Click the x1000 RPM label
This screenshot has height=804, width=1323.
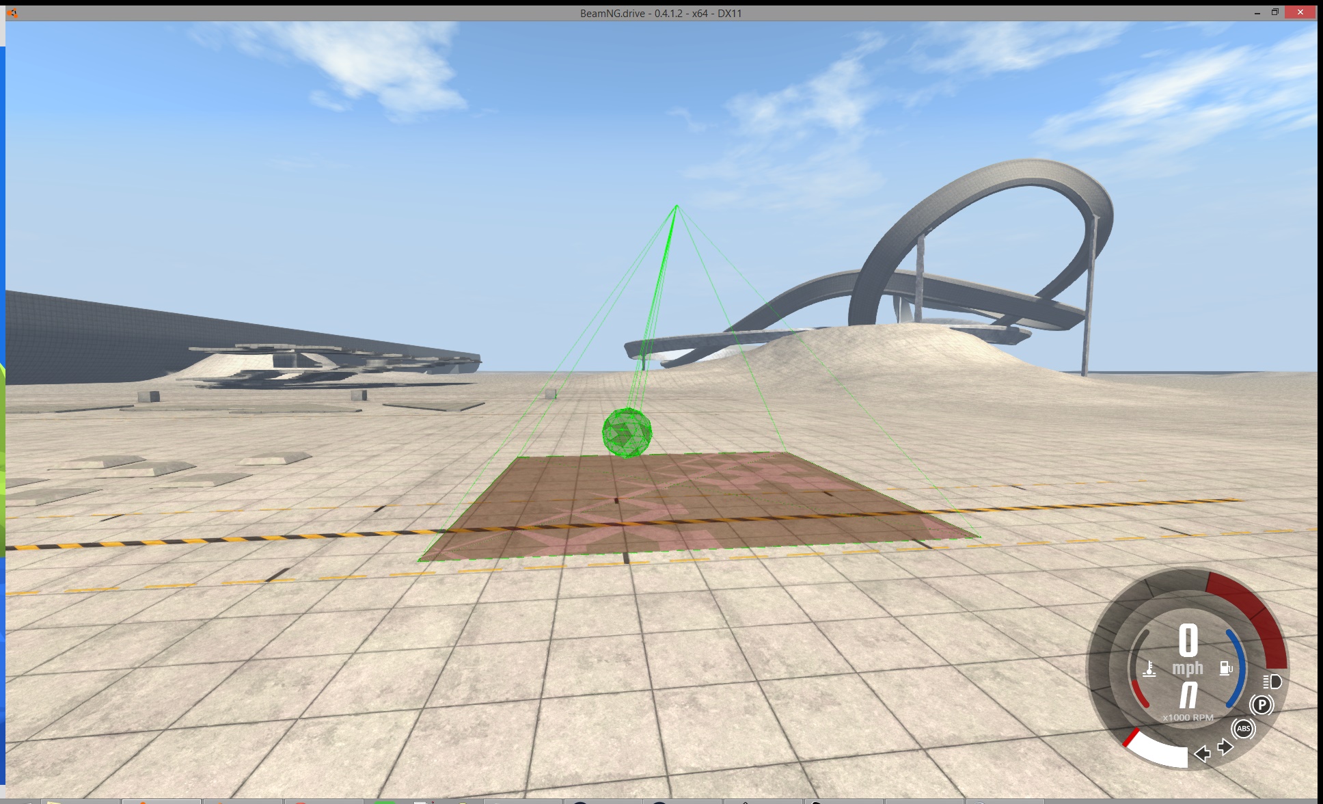(1188, 718)
